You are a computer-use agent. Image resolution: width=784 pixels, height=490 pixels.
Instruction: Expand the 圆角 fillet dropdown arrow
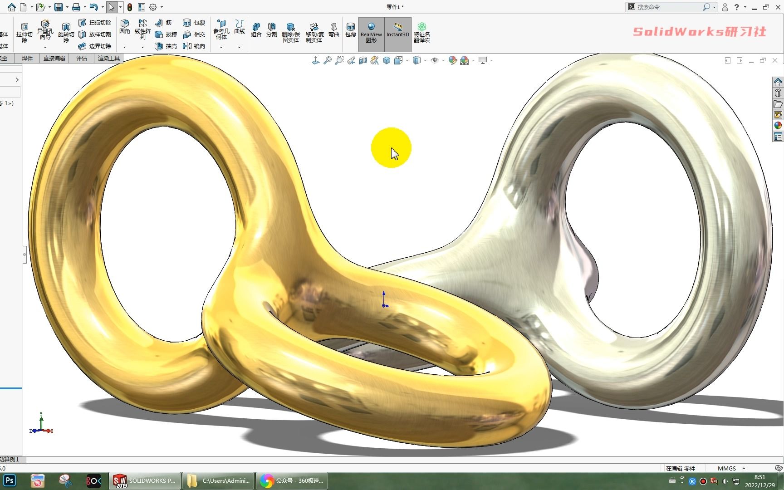point(124,47)
